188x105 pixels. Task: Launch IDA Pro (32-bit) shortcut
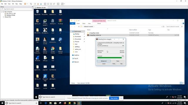[x=45, y=41]
